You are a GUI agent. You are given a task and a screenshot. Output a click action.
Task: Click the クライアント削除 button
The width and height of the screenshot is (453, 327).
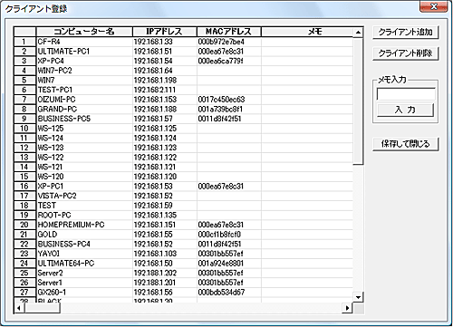(405, 53)
